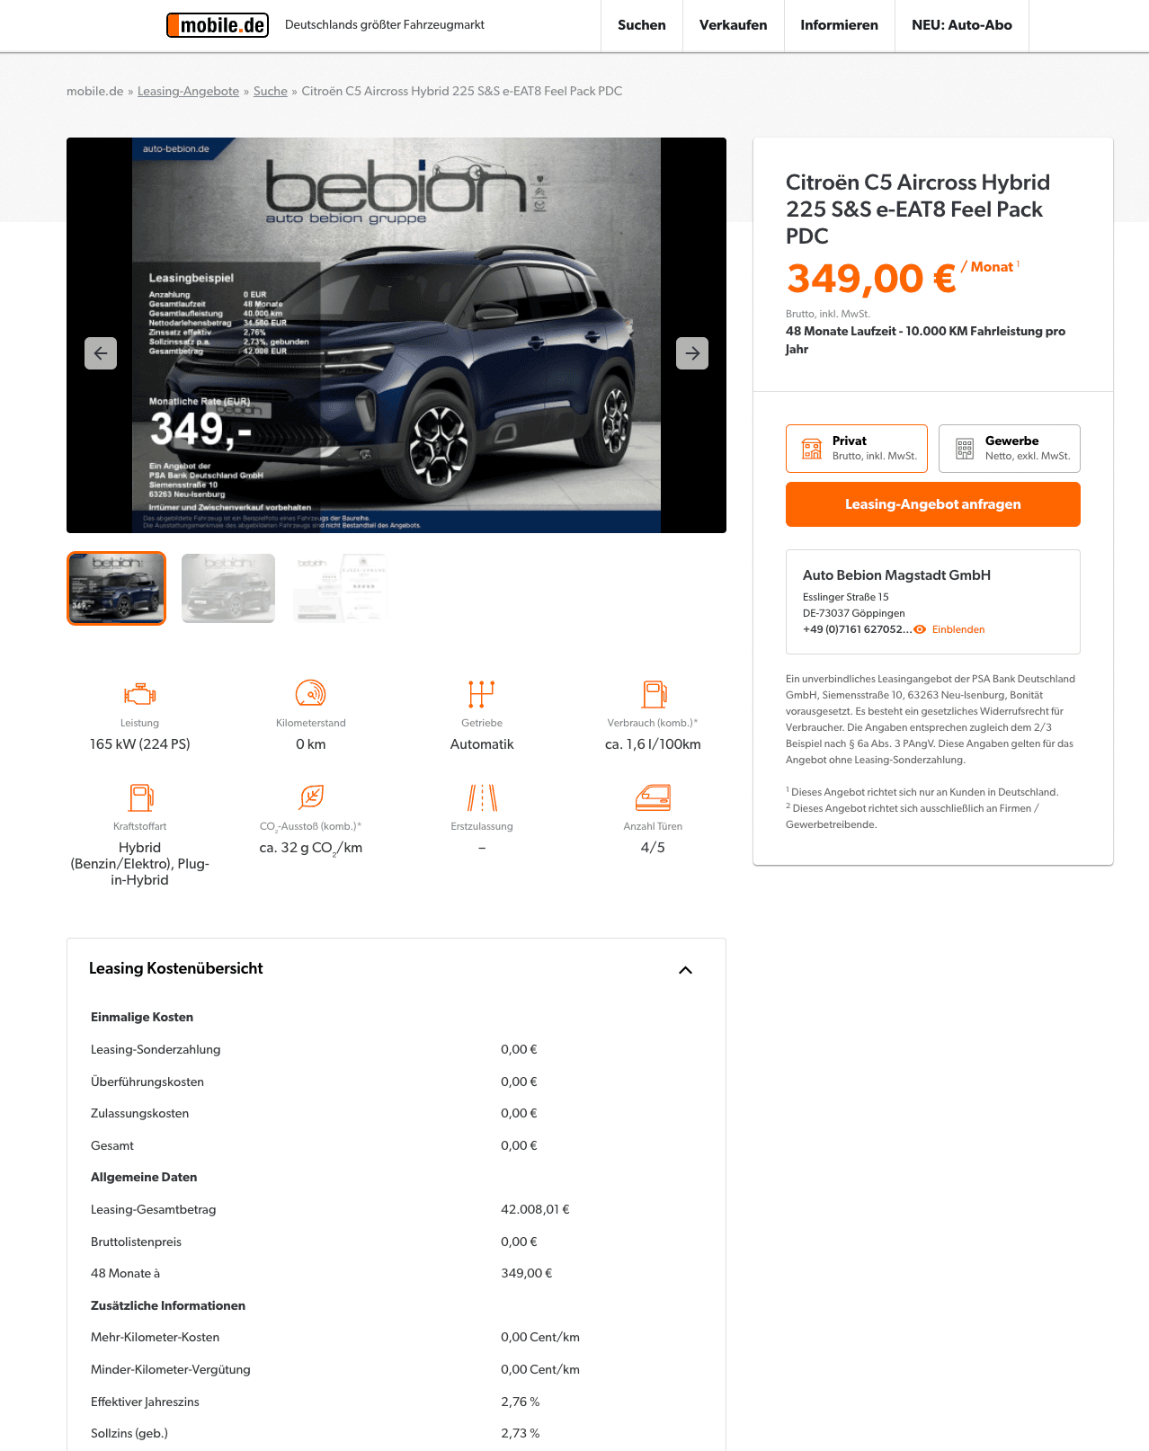
Task: Click the Getriebe gearshift icon
Action: point(482,694)
